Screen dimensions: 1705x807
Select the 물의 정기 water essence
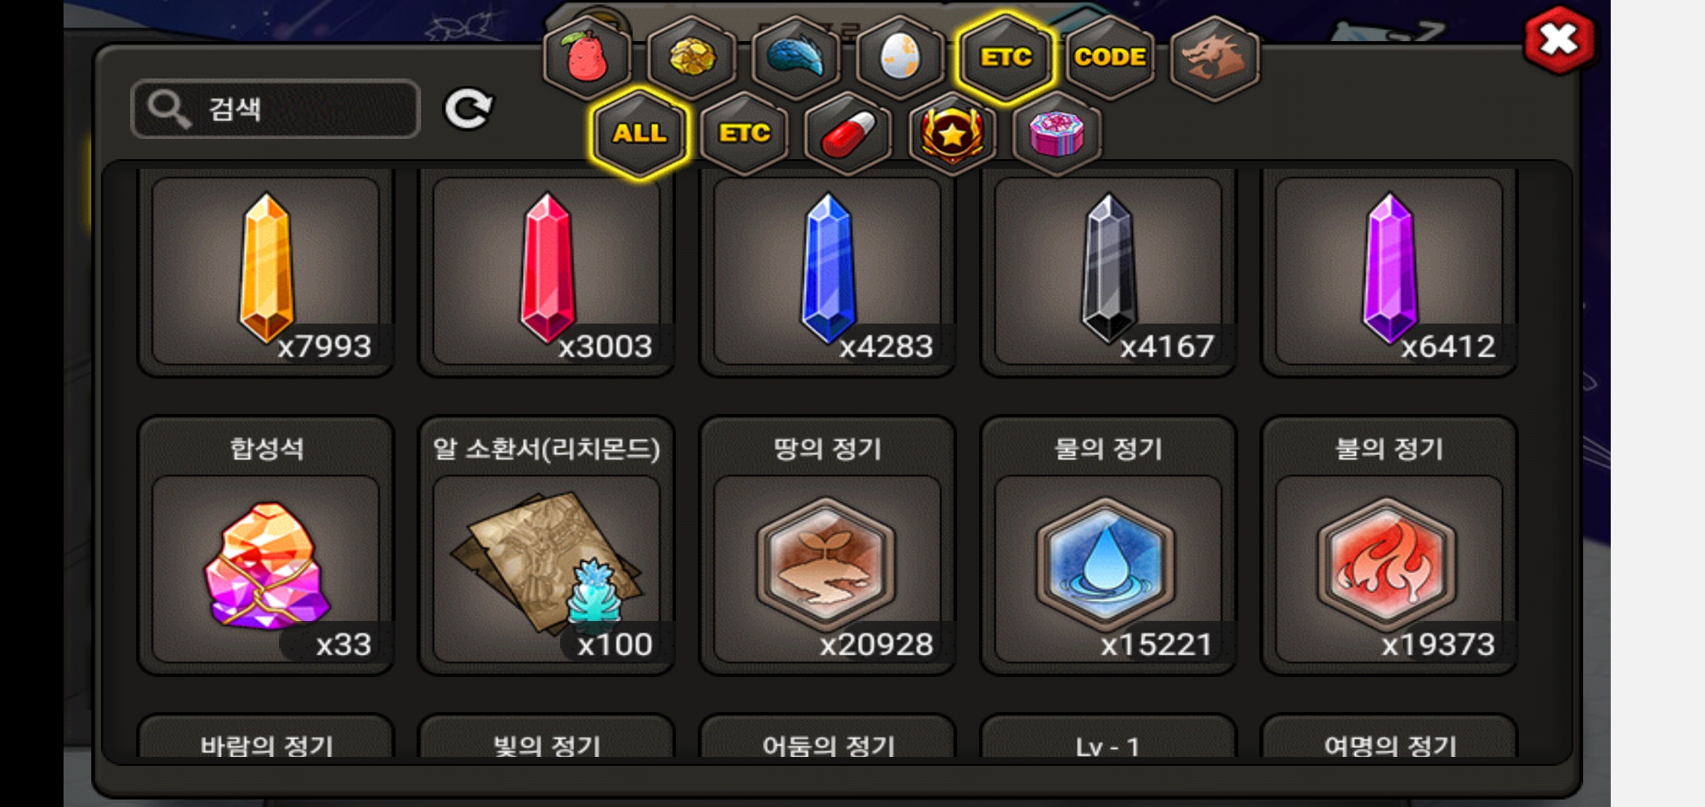(x=1108, y=545)
